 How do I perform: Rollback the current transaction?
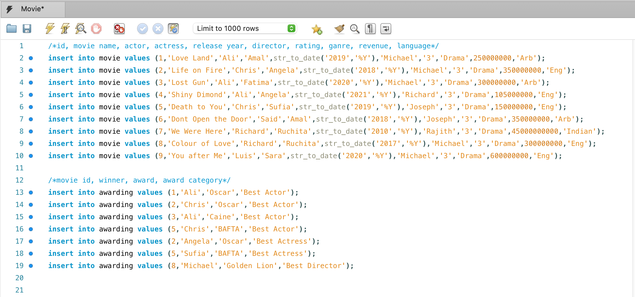158,29
